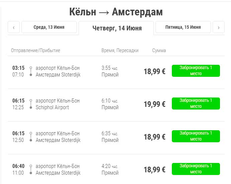
Task: Click the Отправление/Прибытие column header
Action: point(35,50)
